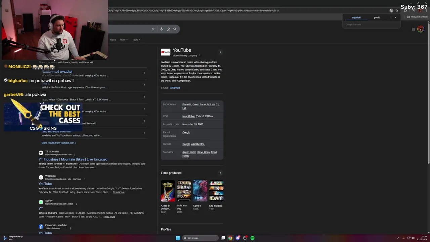Open Chrome profile avatar in toolbar
430x242 pixels.
(420, 10)
